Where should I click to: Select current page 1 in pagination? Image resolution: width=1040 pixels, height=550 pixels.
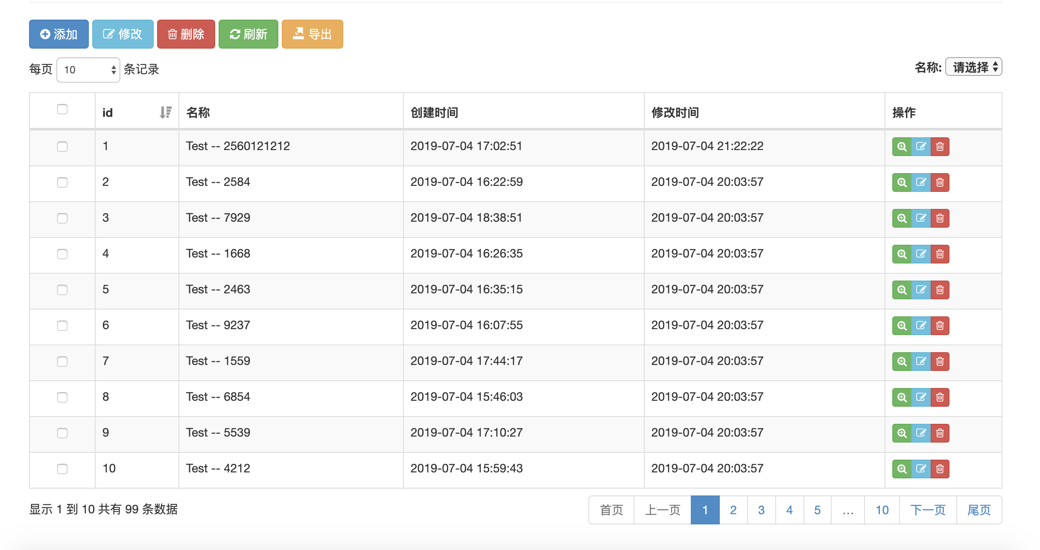(705, 510)
